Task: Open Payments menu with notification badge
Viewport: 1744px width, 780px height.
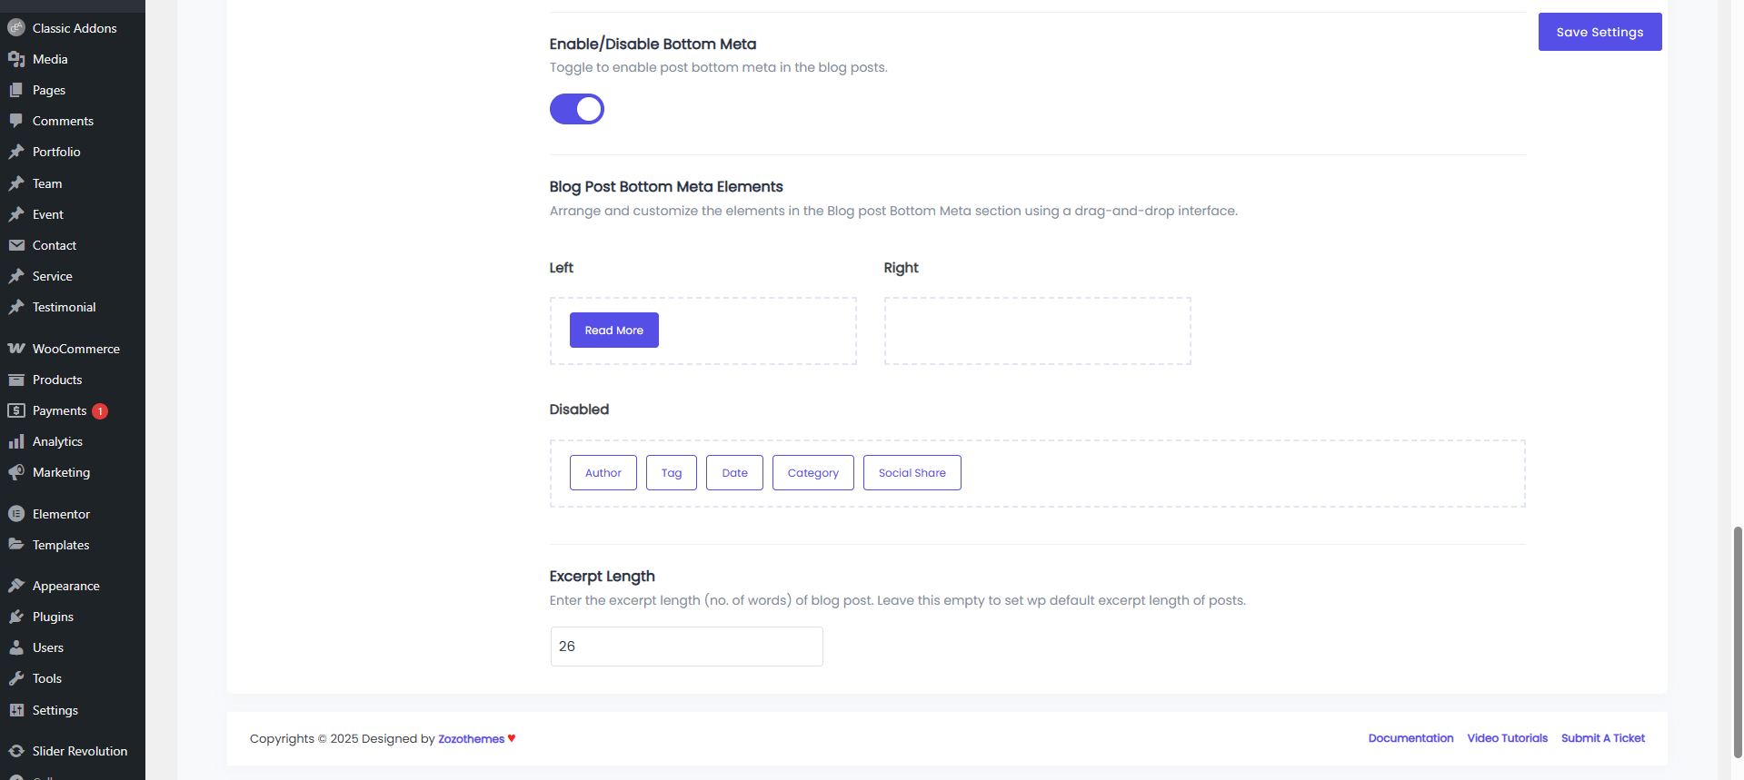Action: point(60,410)
